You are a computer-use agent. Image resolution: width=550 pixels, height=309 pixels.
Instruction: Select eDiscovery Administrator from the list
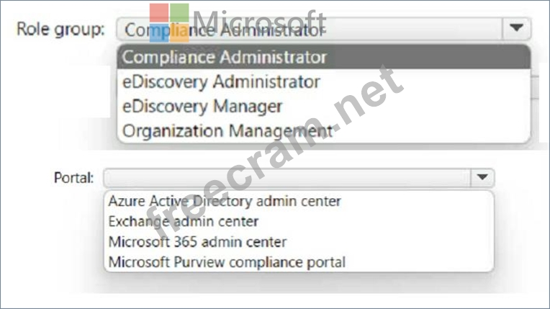(221, 81)
